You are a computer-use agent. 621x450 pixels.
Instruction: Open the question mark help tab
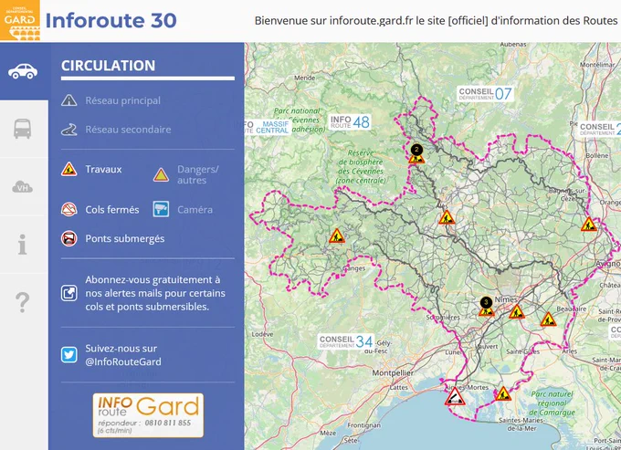(23, 302)
